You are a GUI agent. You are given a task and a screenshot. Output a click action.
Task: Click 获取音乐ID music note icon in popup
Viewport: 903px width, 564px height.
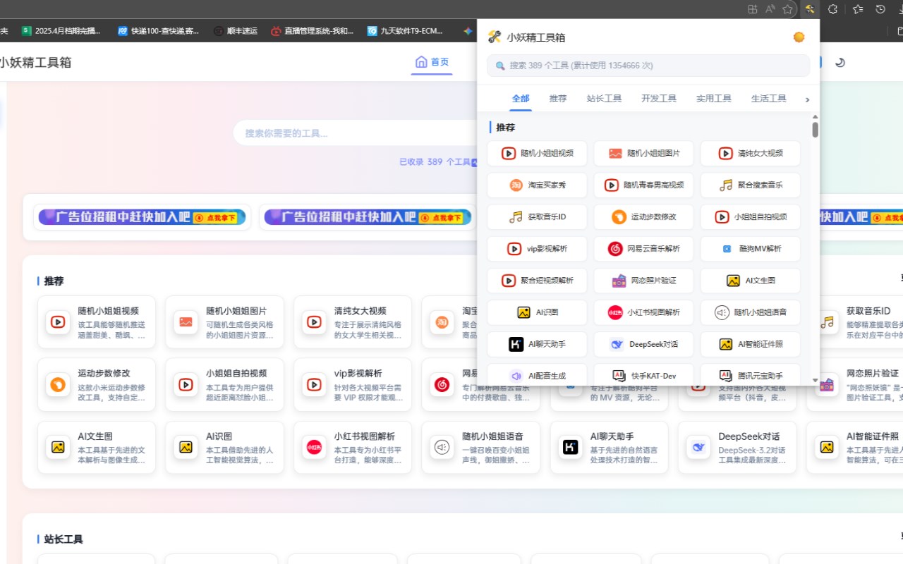coord(516,217)
